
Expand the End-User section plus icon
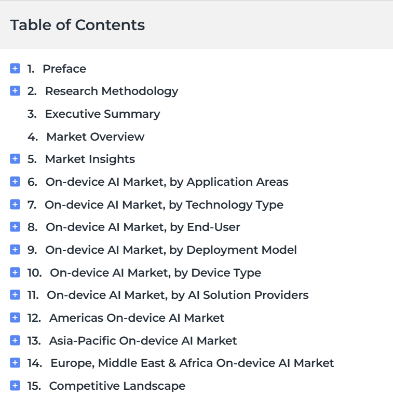tap(15, 227)
